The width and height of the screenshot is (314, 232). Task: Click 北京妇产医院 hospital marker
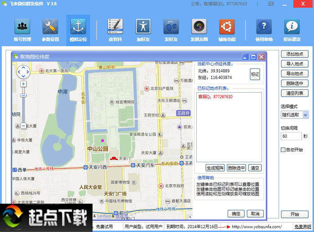[x=146, y=89]
